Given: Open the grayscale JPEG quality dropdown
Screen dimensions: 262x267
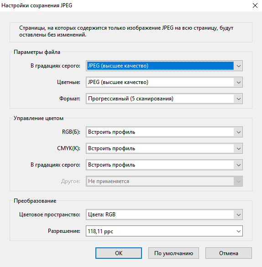Looking at the screenshot, I should click(x=164, y=66).
